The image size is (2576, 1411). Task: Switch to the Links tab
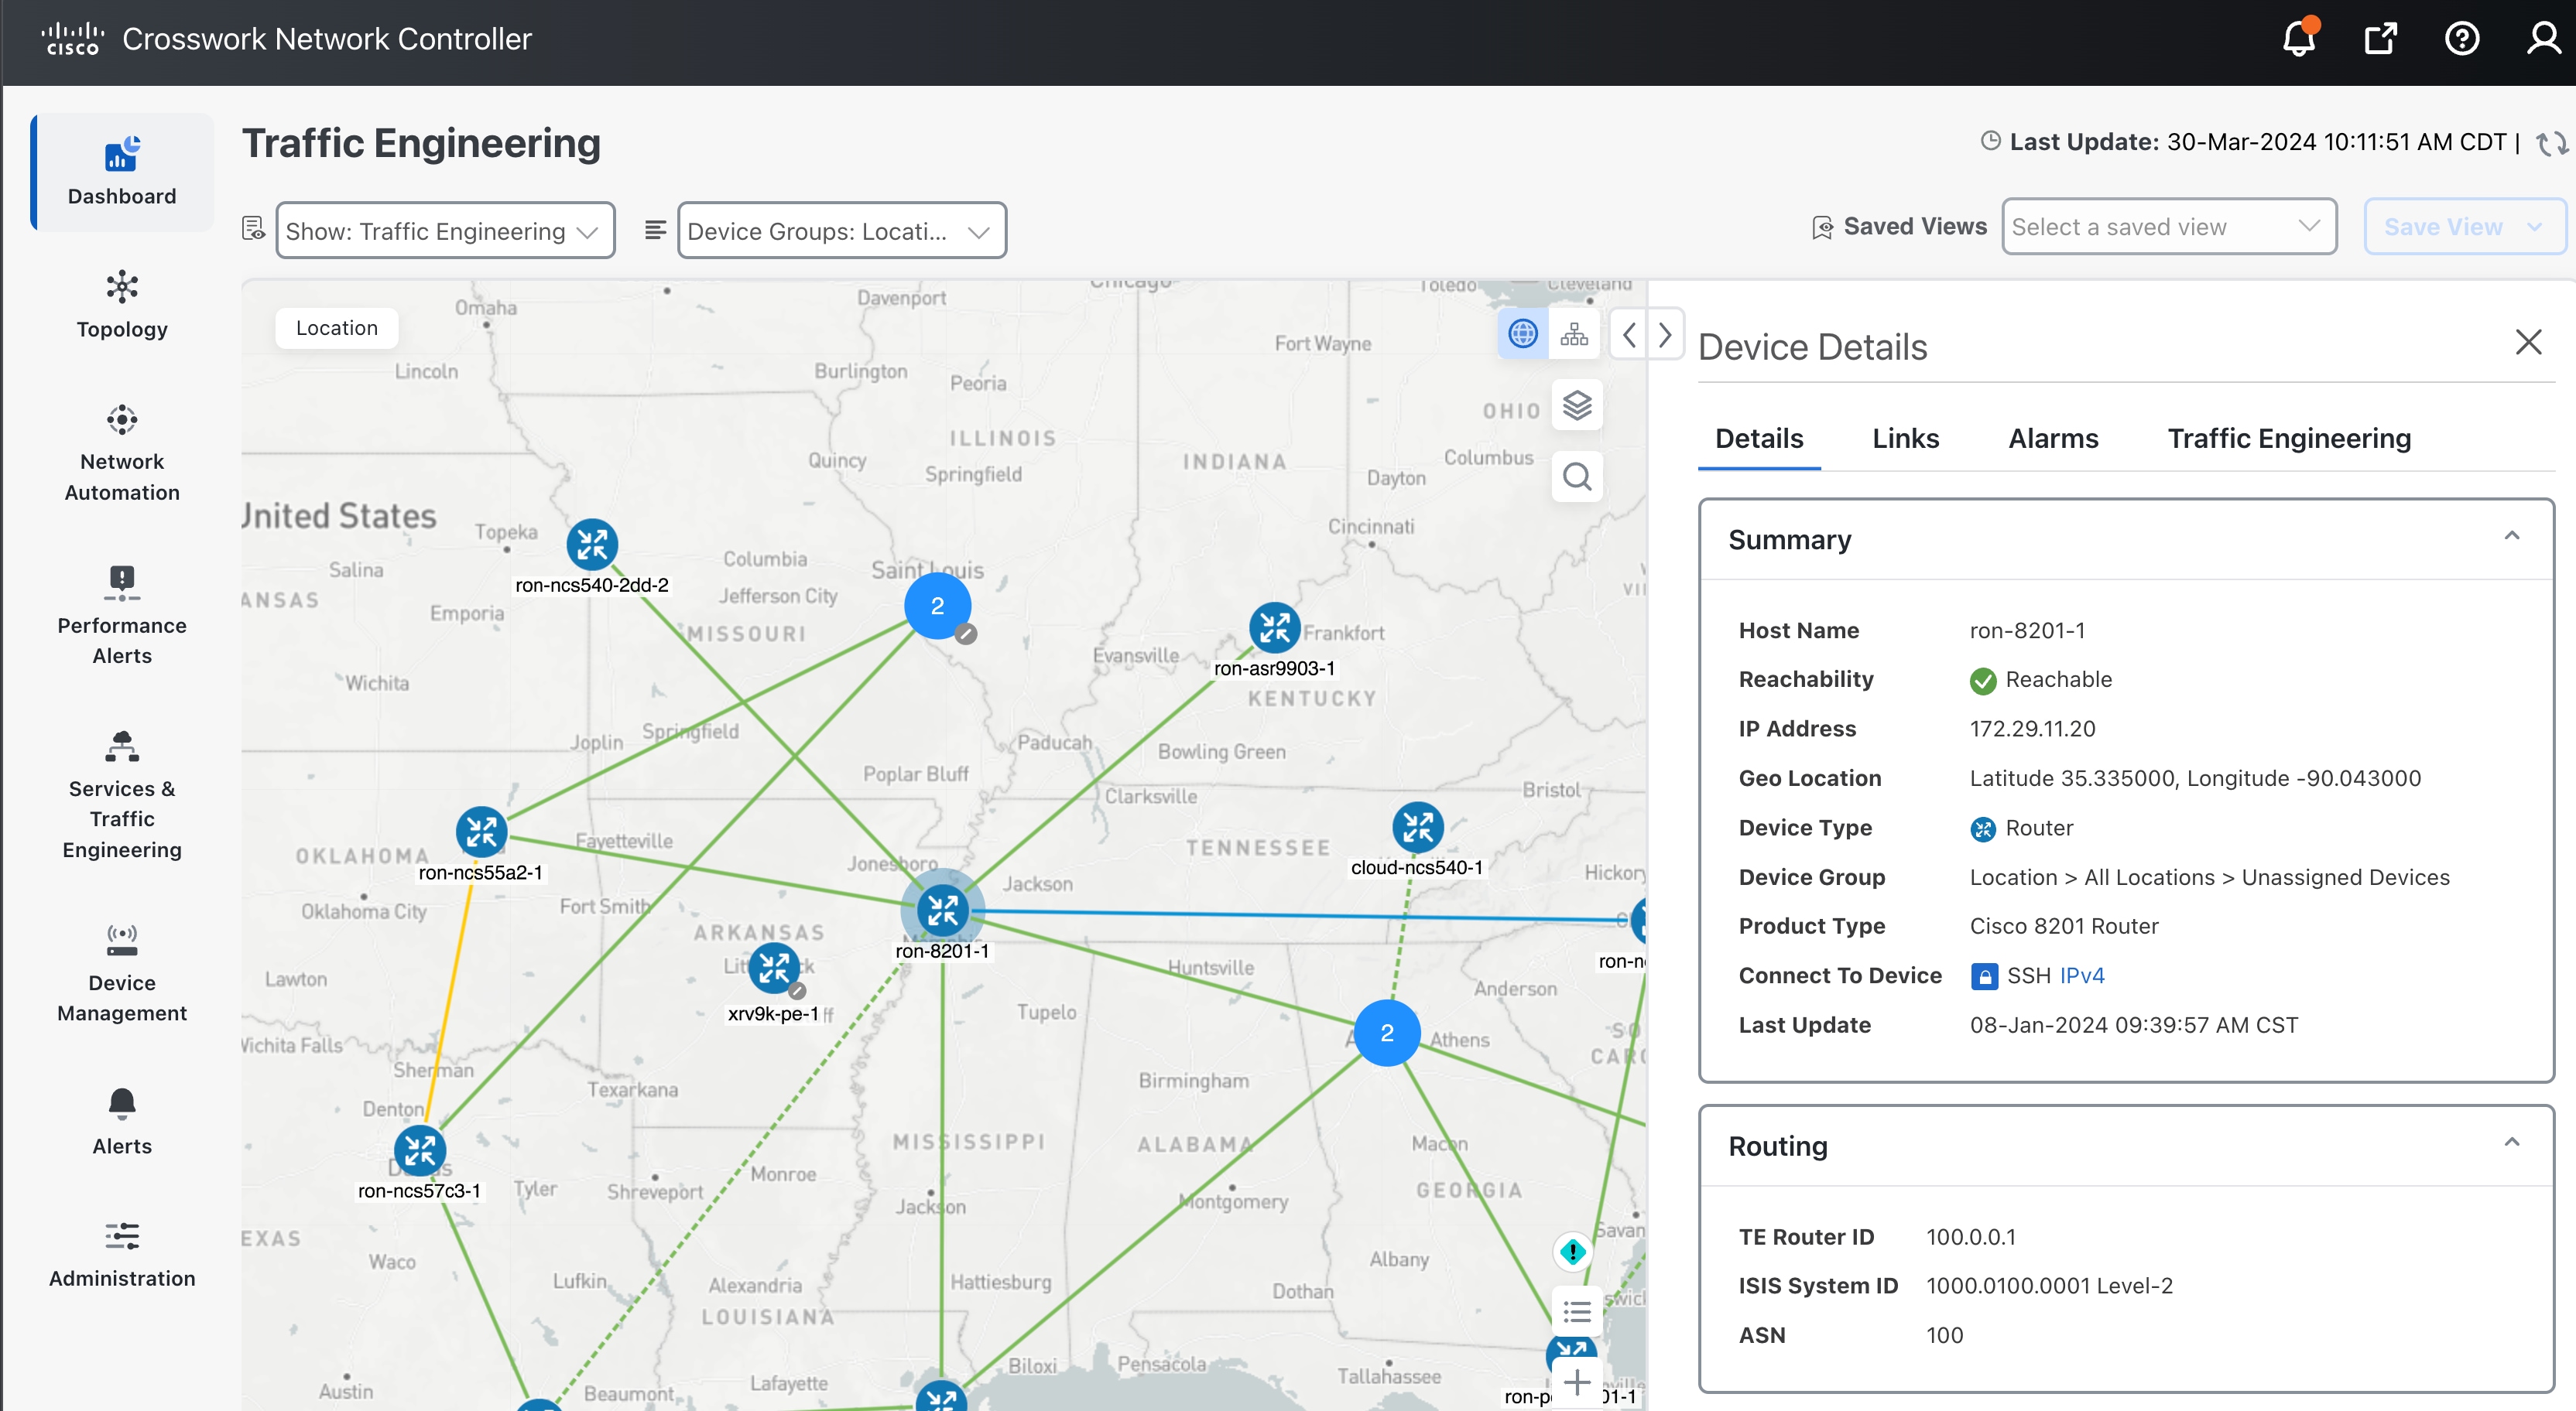(x=1906, y=439)
